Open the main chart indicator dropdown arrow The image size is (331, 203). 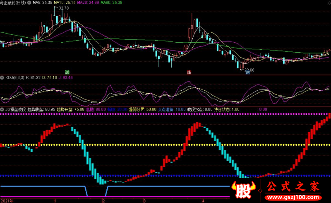click(29, 3)
